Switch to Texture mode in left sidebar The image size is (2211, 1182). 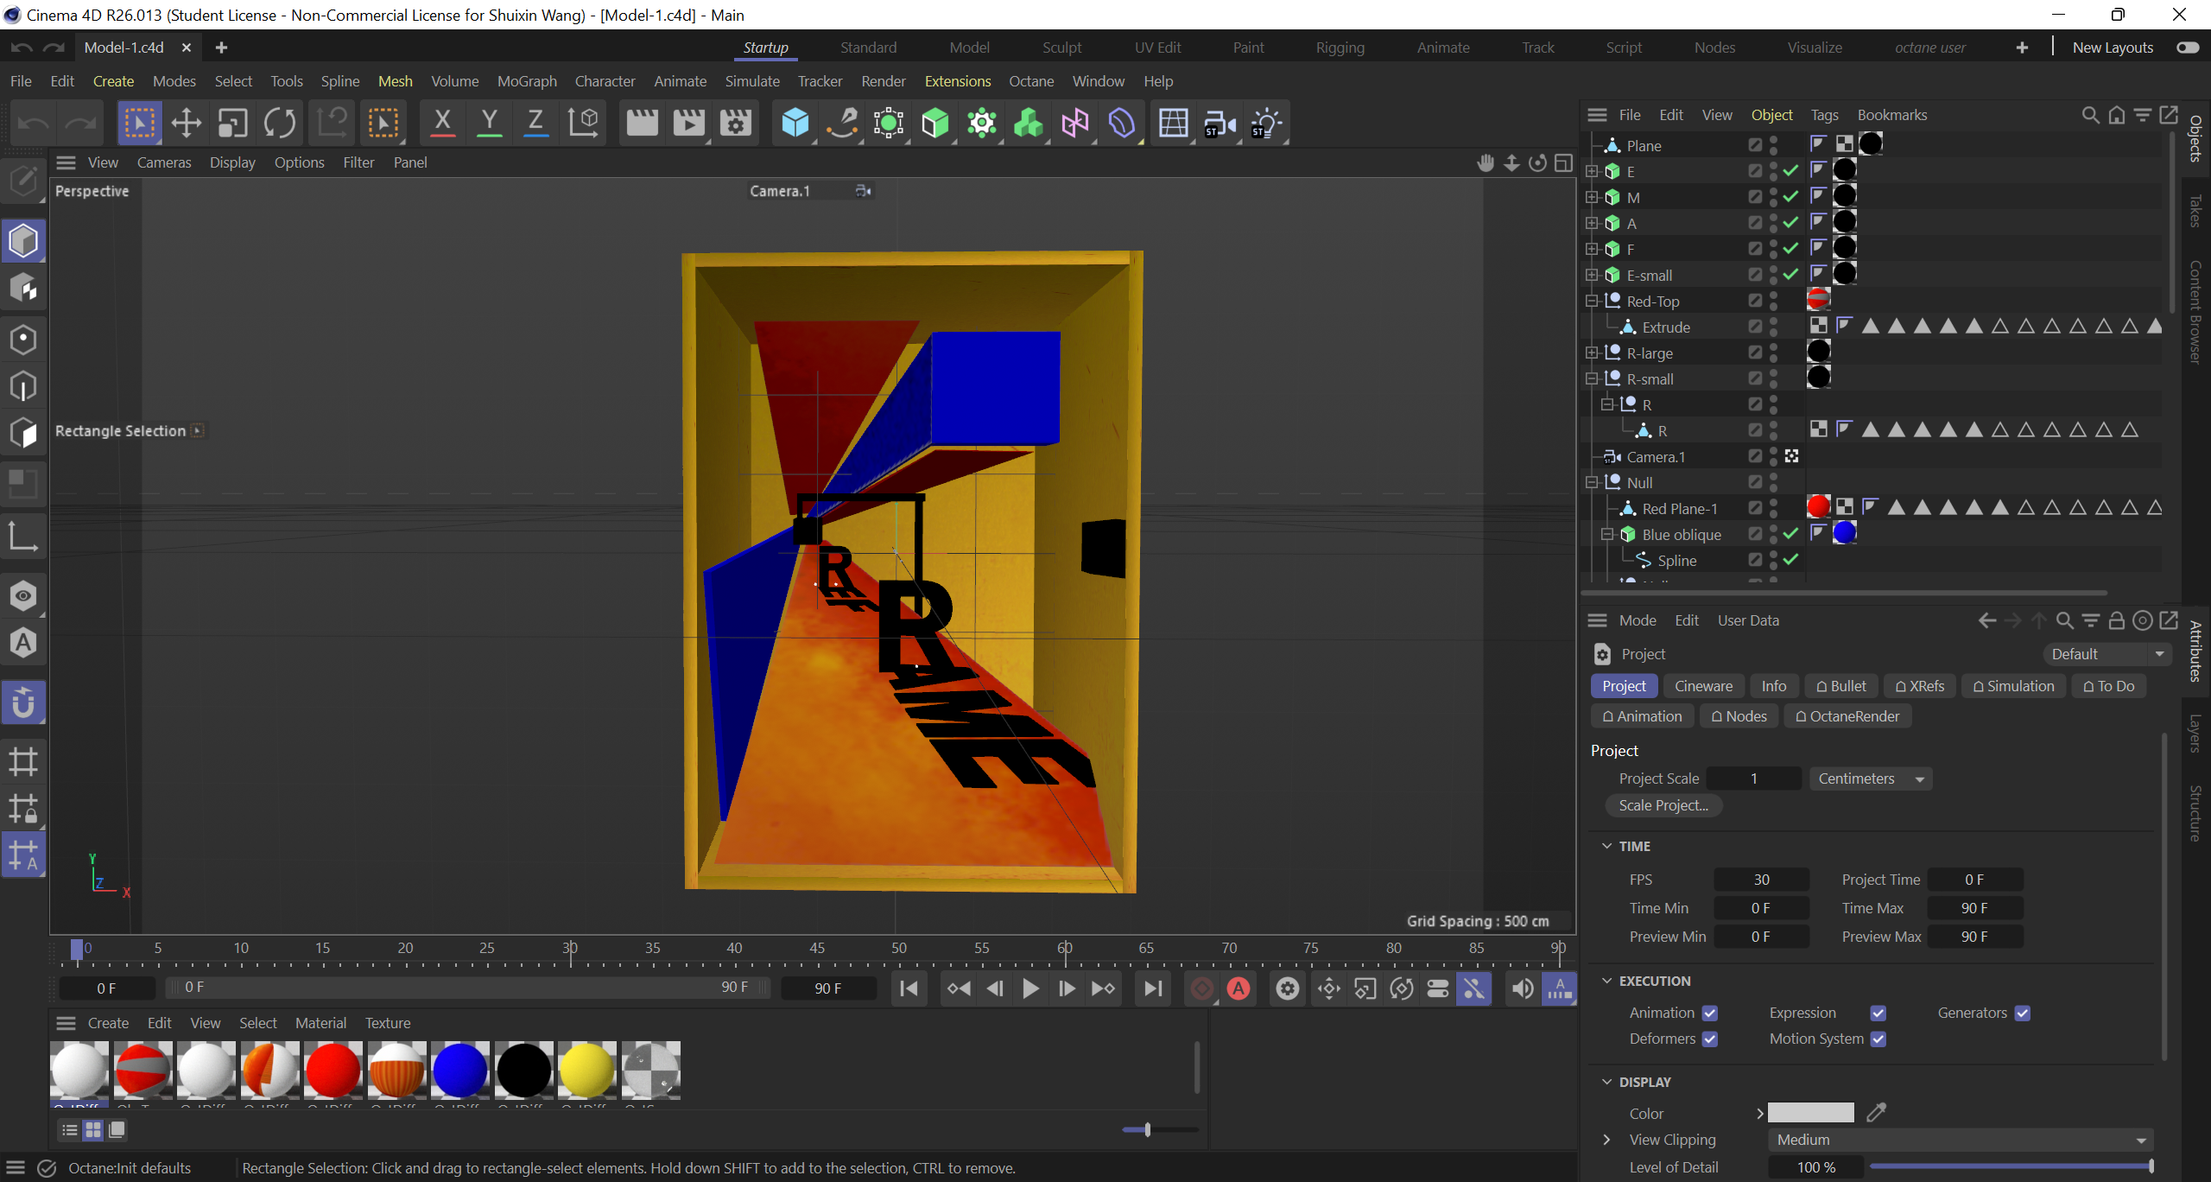(x=23, y=288)
